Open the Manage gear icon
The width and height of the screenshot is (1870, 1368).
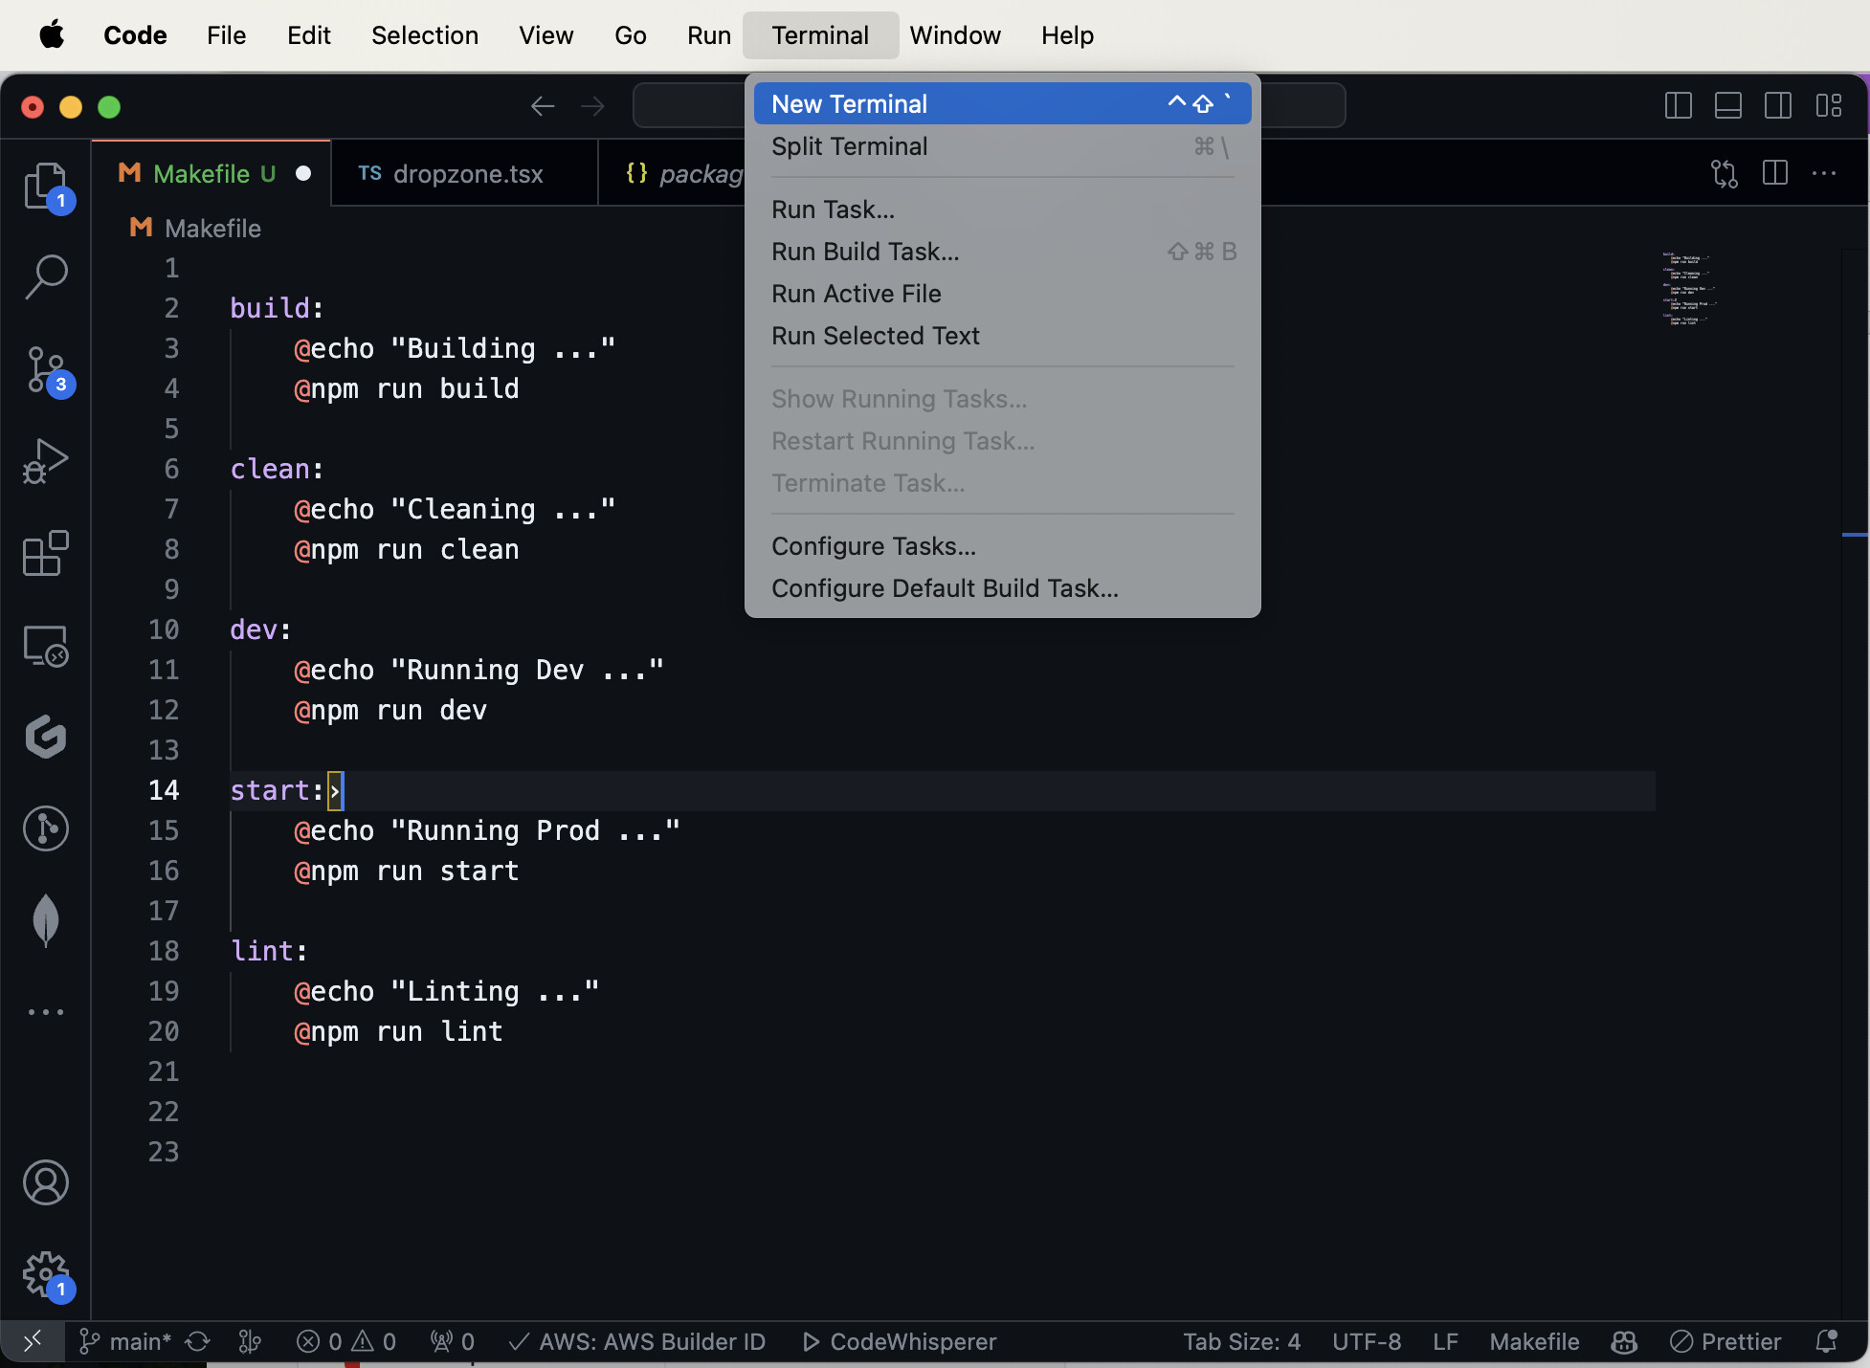coord(46,1274)
